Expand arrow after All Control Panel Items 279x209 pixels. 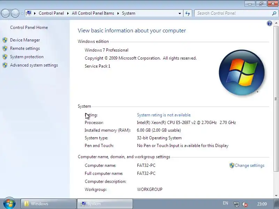[x=118, y=13]
